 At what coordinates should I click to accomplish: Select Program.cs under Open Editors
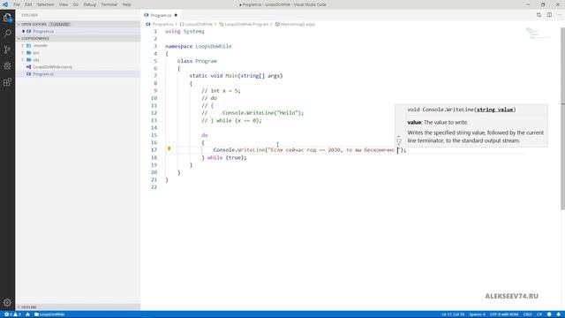pos(43,32)
